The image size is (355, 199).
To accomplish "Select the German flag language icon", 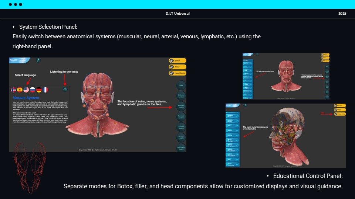I will (39, 90).
